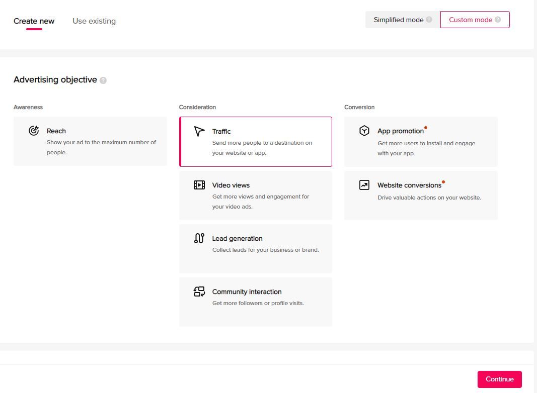Click the help icon next to Simplified mode
Screen dimensions: 537x393
429,20
